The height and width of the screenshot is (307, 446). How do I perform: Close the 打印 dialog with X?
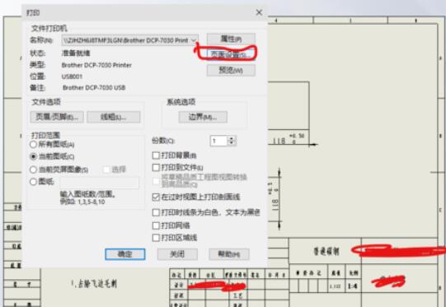click(259, 12)
